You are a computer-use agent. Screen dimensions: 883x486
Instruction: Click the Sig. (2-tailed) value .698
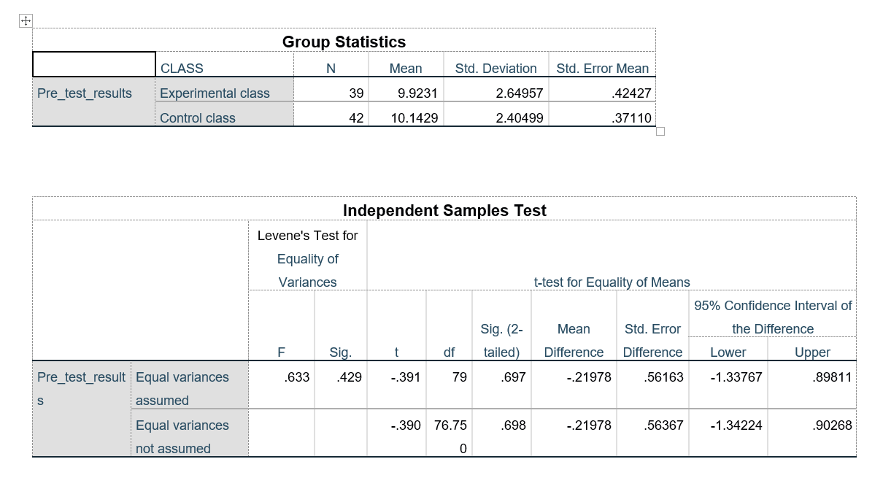point(514,425)
